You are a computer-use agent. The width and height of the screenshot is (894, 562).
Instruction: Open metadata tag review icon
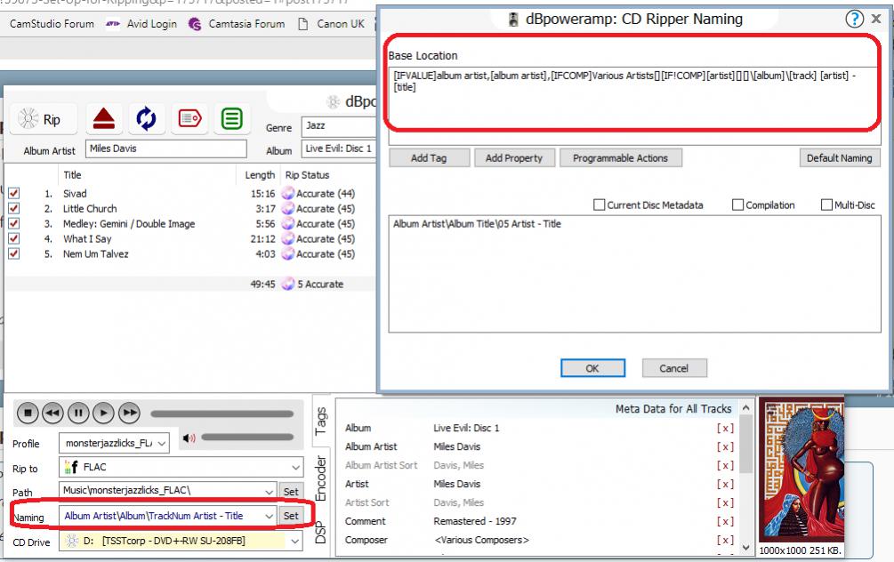(x=189, y=119)
